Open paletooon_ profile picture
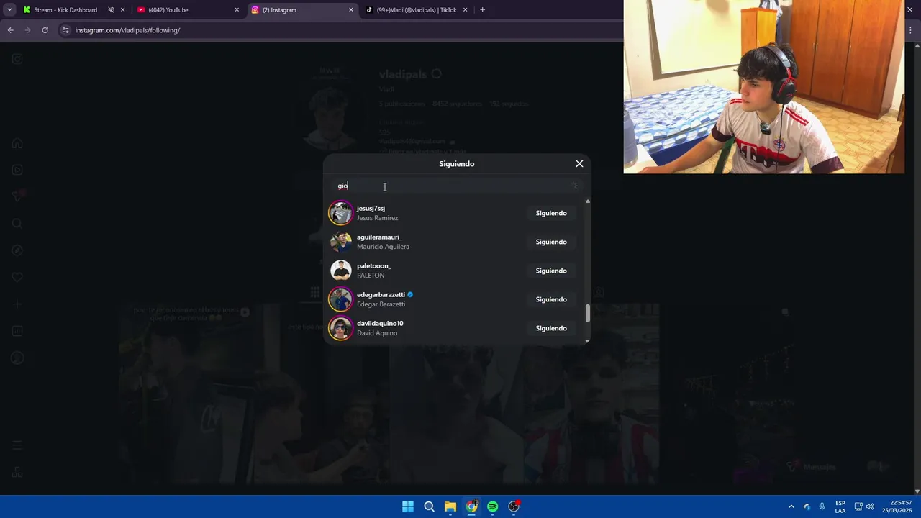The width and height of the screenshot is (921, 518). click(x=340, y=271)
